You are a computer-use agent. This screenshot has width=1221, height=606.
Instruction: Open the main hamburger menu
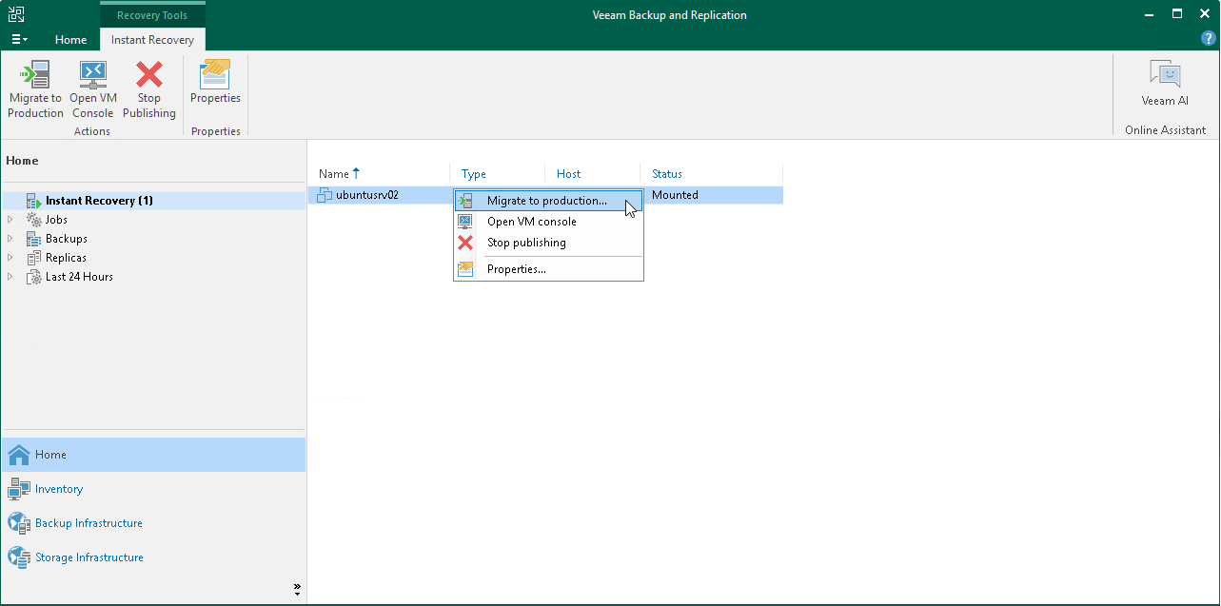tap(19, 37)
